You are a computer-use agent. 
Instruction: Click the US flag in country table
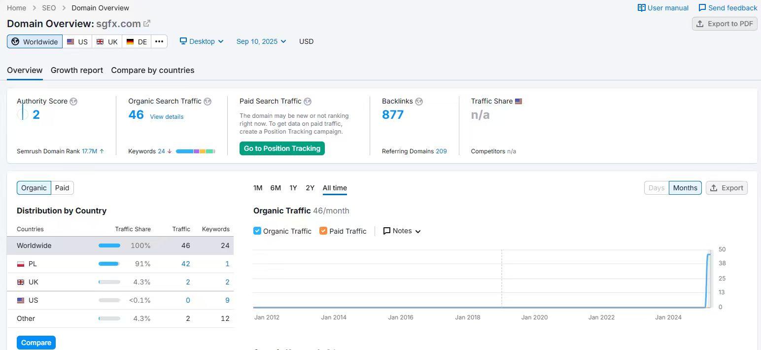(21, 300)
